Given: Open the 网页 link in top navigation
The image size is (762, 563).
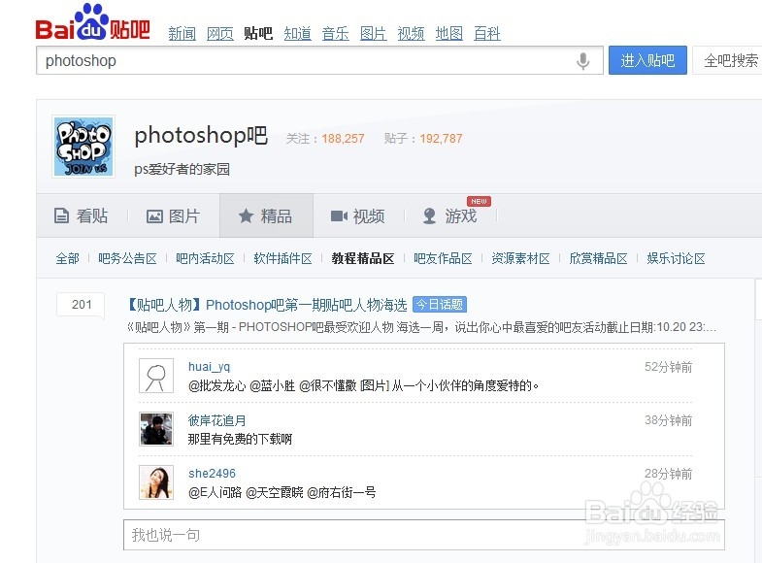Looking at the screenshot, I should [x=220, y=34].
